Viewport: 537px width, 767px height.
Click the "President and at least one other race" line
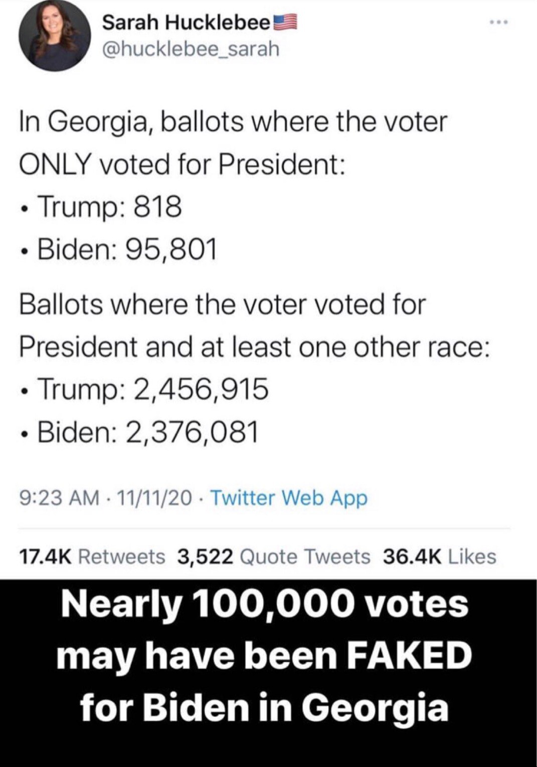click(254, 347)
